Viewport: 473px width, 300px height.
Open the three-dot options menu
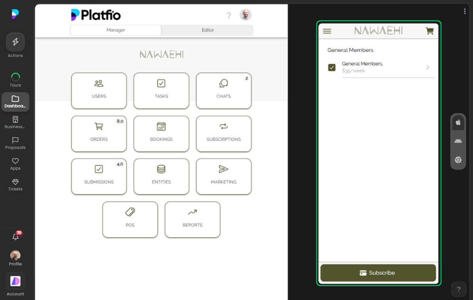[x=465, y=12]
